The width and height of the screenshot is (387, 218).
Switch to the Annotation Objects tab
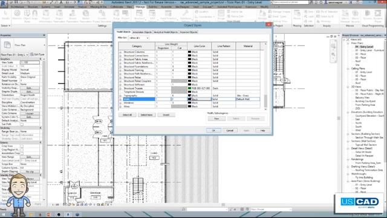coord(142,32)
